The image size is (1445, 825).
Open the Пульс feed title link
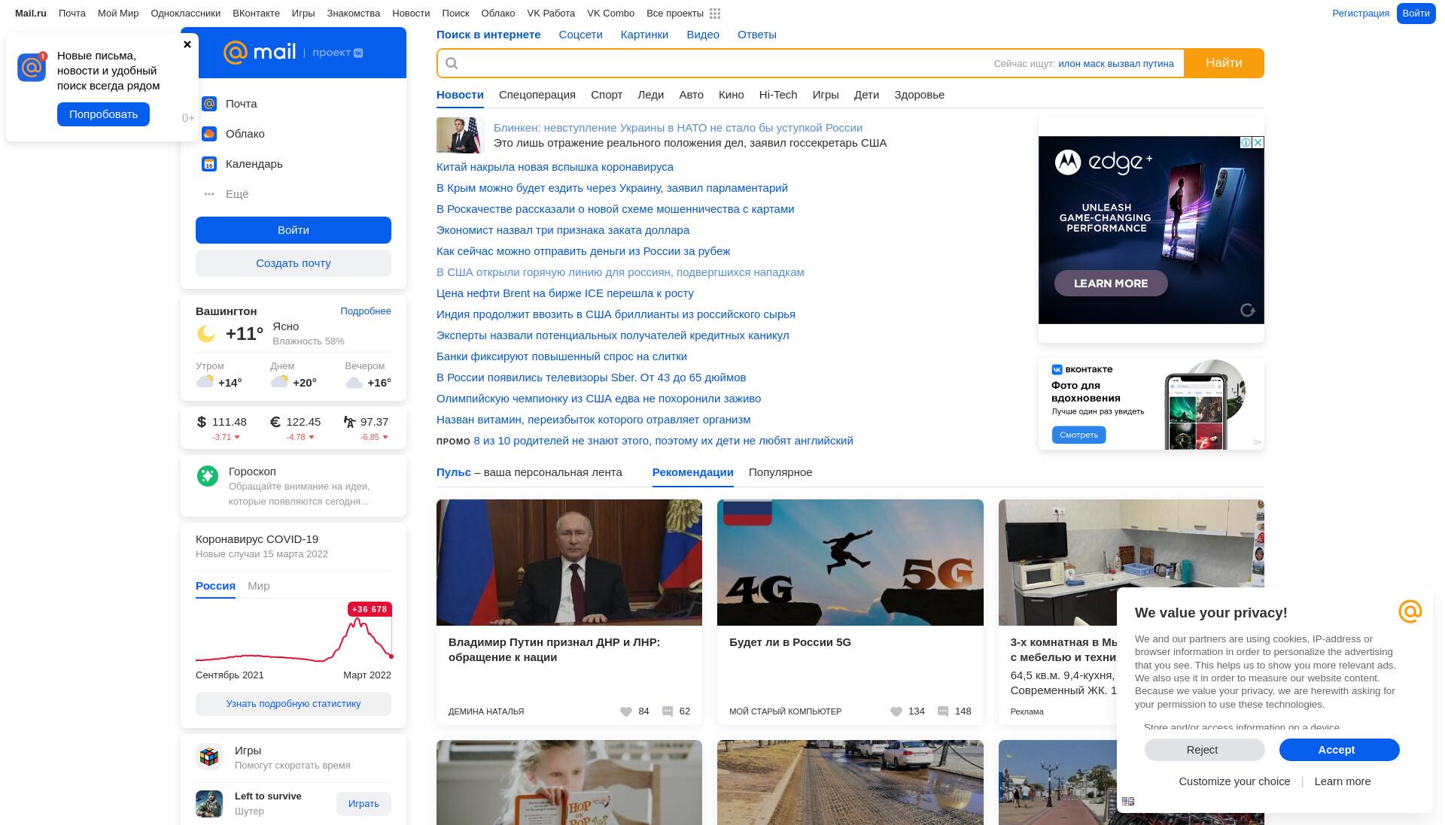[454, 472]
